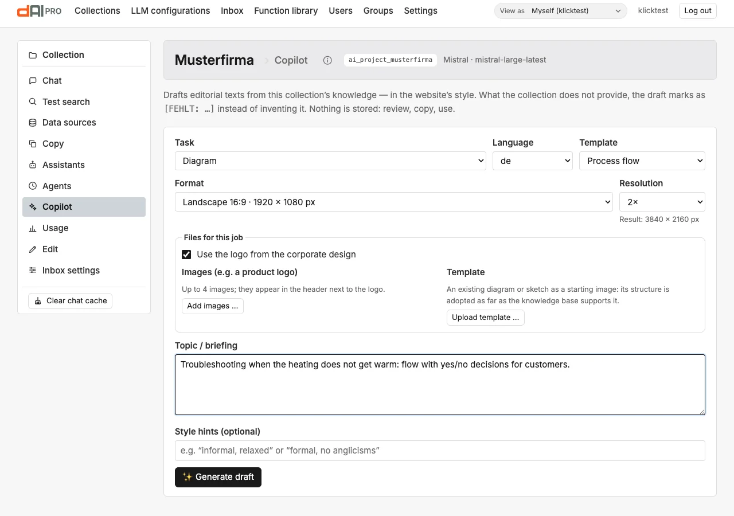Click the klicktest username link

coord(653,11)
